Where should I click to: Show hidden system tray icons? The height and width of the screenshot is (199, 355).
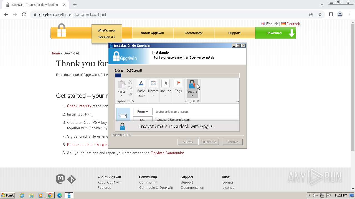(309, 195)
